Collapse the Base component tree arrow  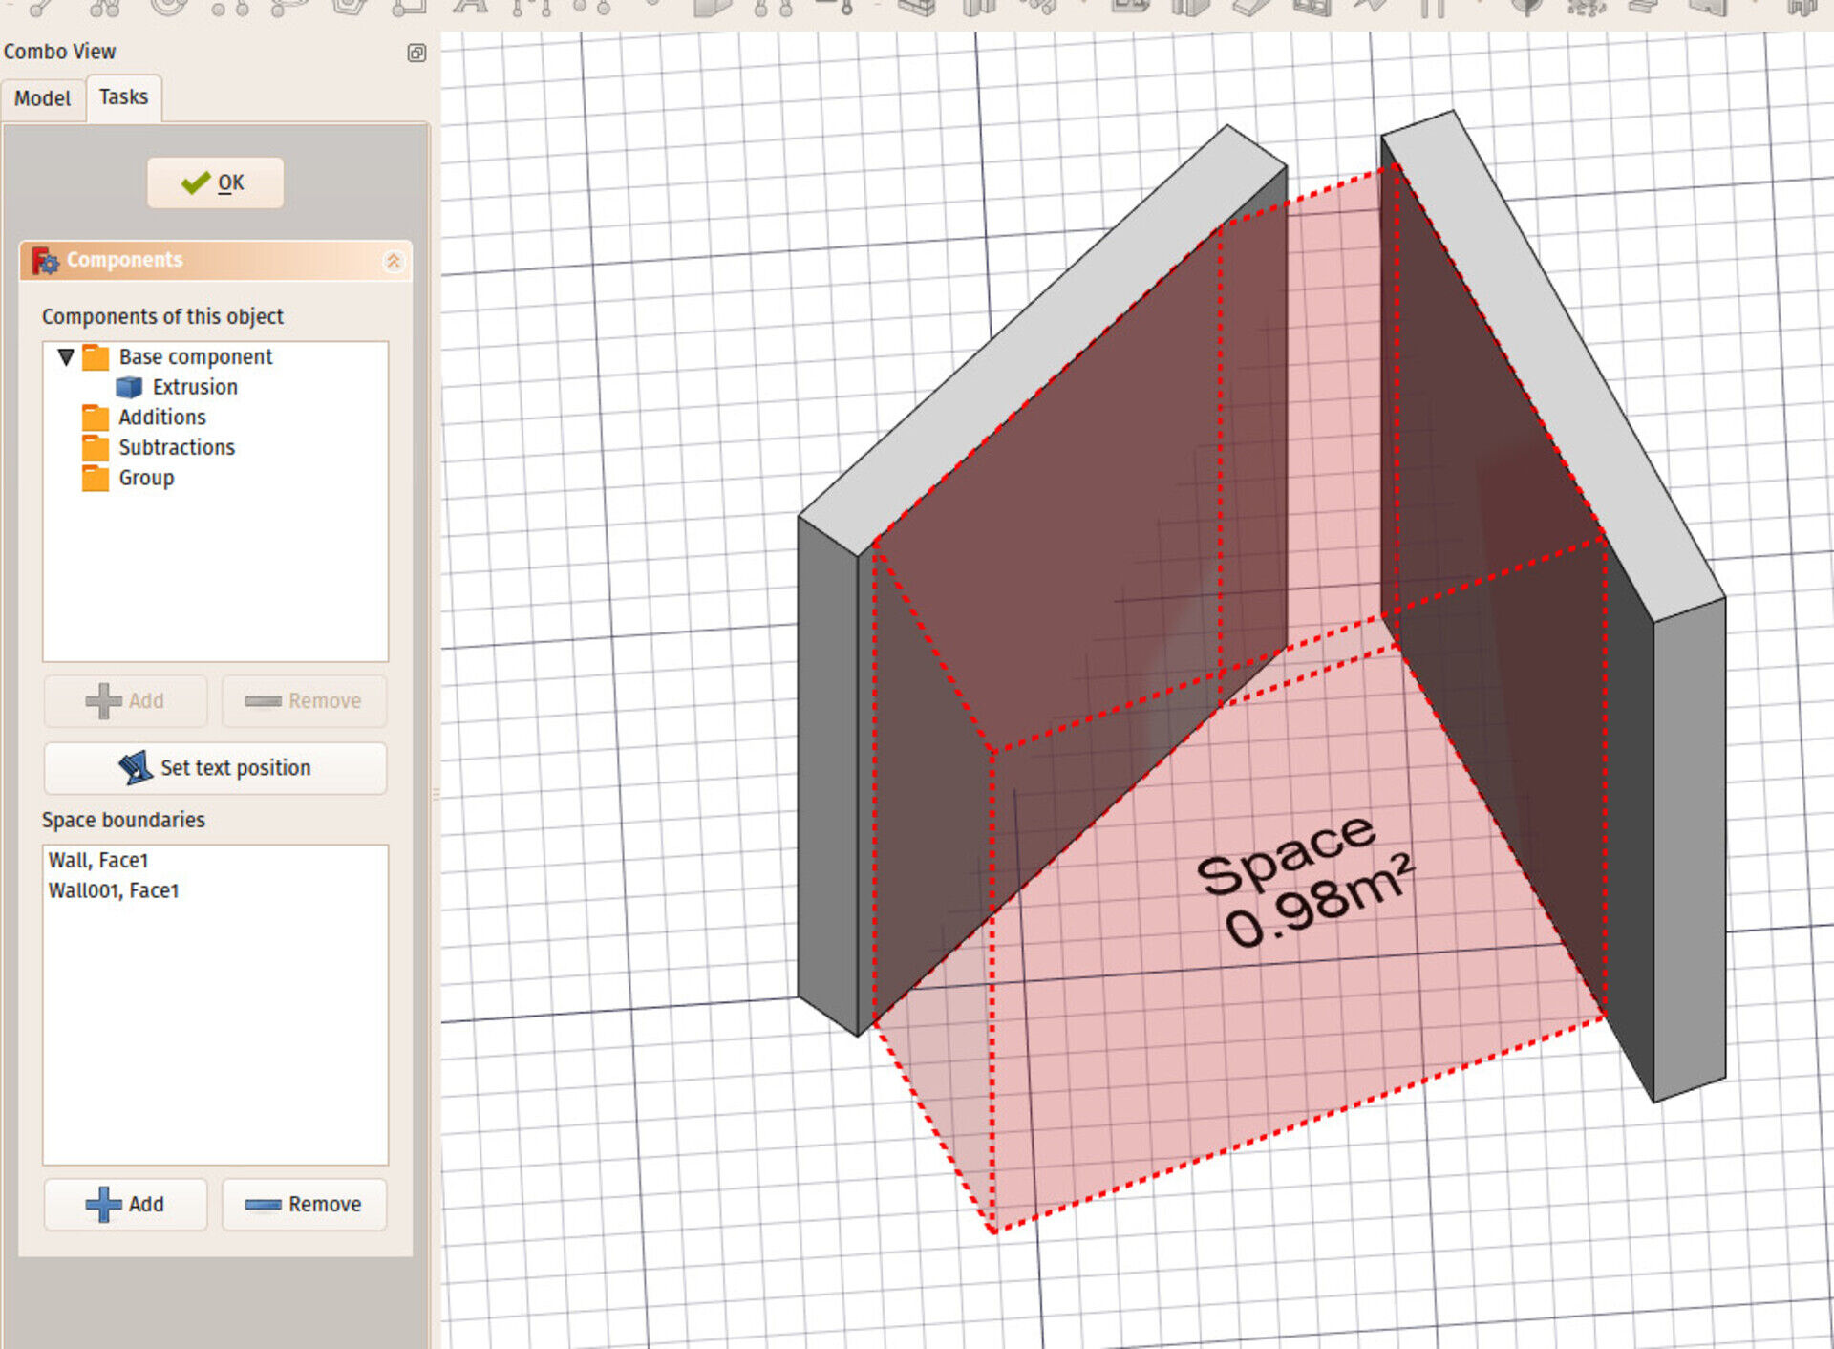tap(66, 357)
